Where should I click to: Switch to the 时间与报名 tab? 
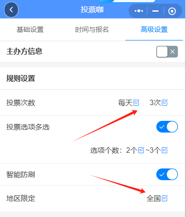coord(92,30)
